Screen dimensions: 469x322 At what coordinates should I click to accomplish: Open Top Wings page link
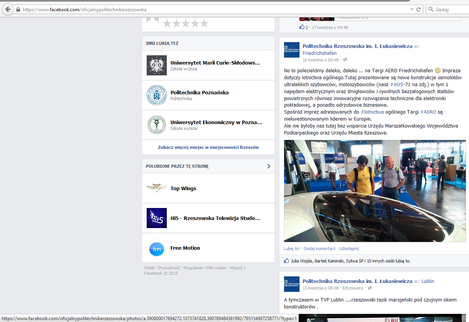click(x=183, y=189)
